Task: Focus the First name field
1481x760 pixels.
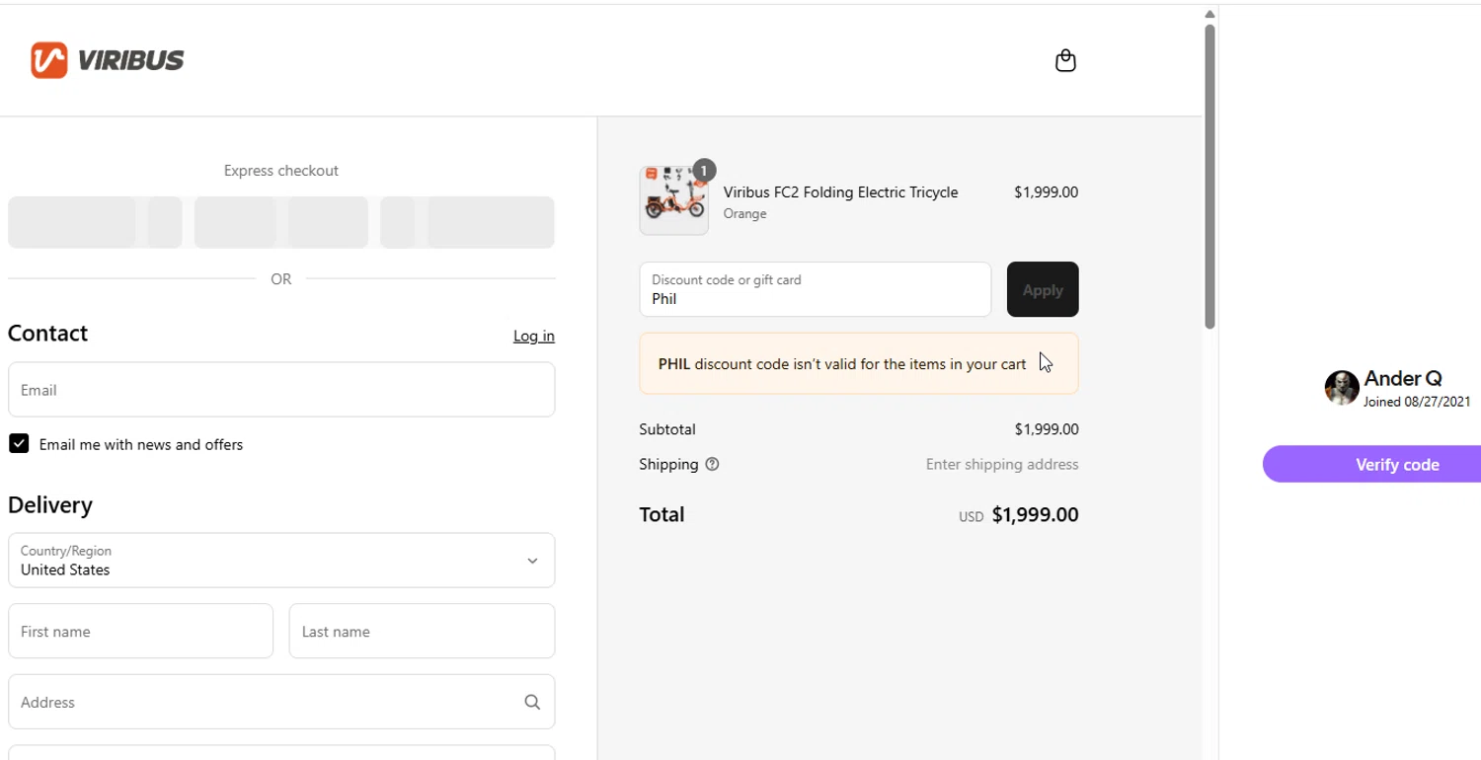Action: coord(140,631)
